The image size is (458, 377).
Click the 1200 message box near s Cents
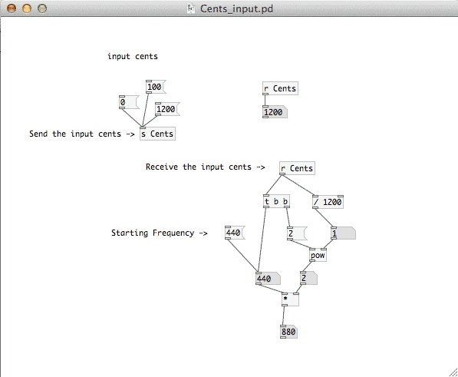pyautogui.click(x=167, y=109)
